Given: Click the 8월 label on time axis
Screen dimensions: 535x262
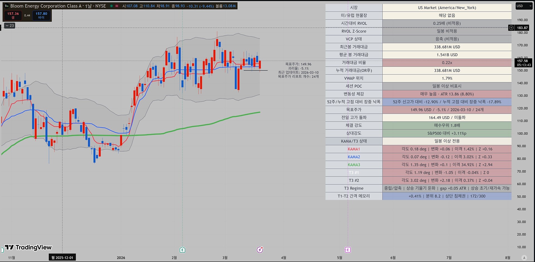Looking at the screenshot, I should coord(508,258).
